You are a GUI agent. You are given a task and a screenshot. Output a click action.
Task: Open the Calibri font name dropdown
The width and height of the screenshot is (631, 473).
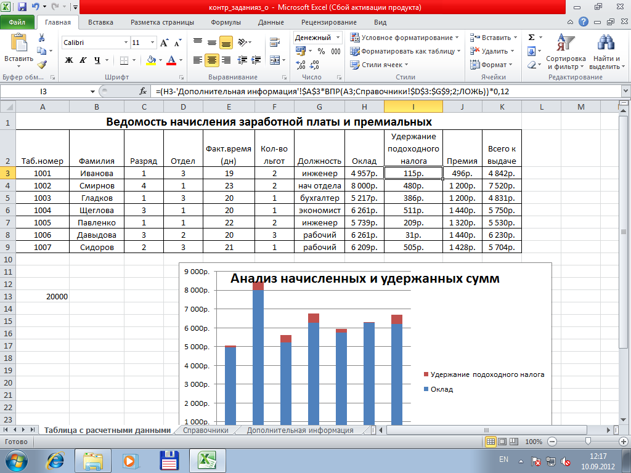126,43
